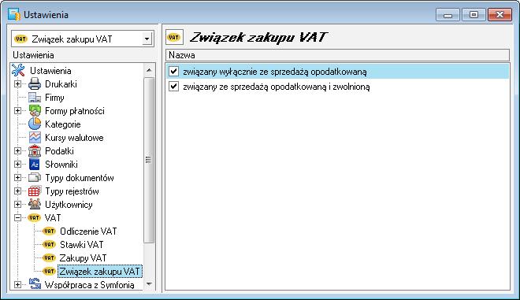Expand the Podatki tree node
This screenshot has width=520, height=300.
(x=17, y=151)
